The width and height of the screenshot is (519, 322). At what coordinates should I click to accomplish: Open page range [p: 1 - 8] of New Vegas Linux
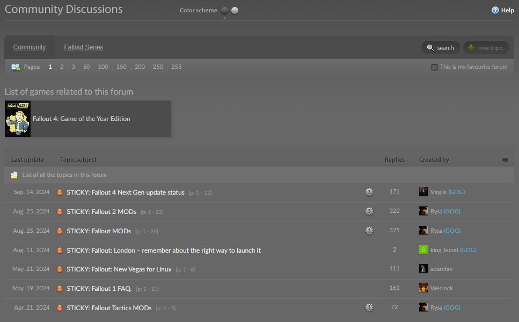click(185, 270)
